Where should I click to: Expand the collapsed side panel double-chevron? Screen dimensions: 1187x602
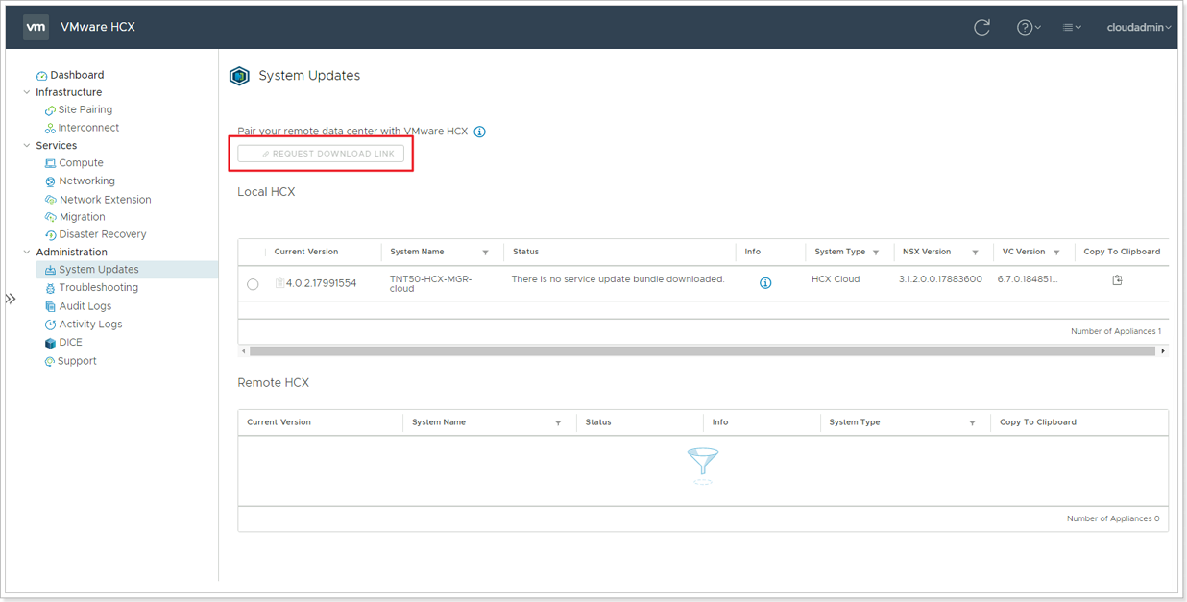11,299
